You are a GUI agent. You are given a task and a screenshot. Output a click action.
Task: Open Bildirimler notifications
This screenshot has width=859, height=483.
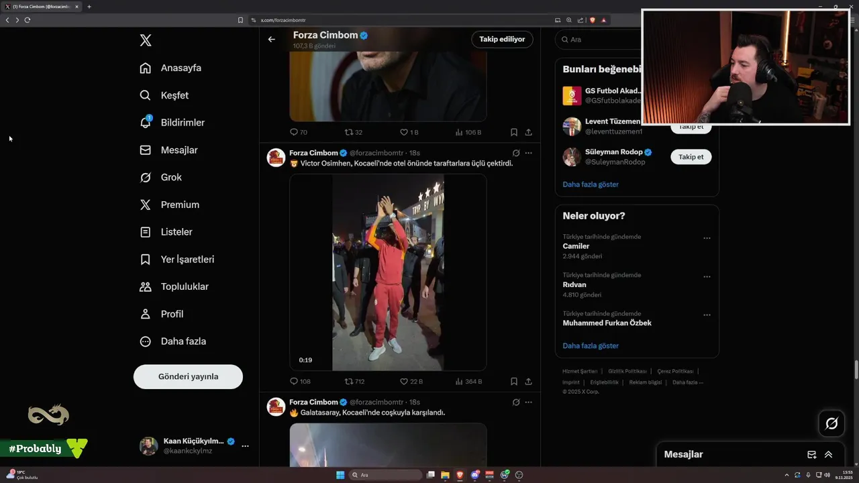point(172,123)
